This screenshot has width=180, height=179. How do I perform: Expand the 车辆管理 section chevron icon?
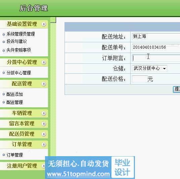pos(44,113)
